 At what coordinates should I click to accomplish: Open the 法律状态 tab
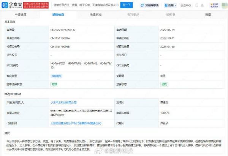[x=95, y=14]
